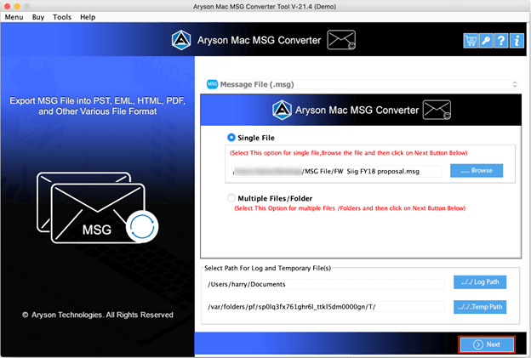This screenshot has width=531, height=358.
Task: Open the Buy menu
Action: pos(38,17)
